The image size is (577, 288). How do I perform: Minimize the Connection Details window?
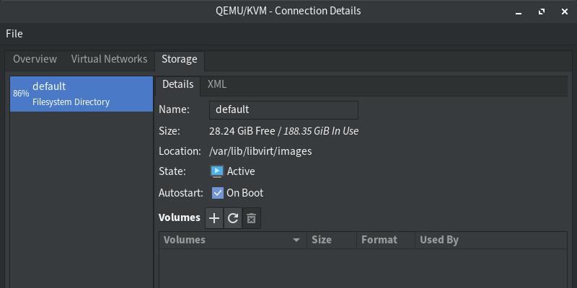(519, 12)
